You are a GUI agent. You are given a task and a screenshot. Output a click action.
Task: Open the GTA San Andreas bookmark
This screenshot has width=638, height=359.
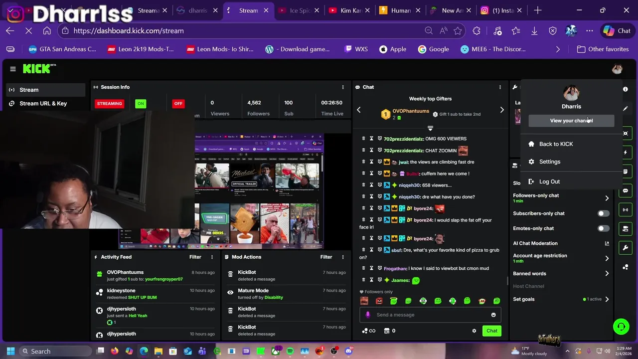pos(62,49)
